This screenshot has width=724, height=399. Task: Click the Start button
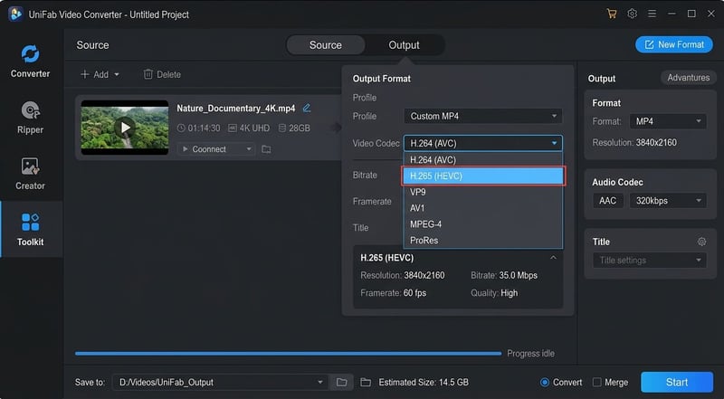coord(677,382)
